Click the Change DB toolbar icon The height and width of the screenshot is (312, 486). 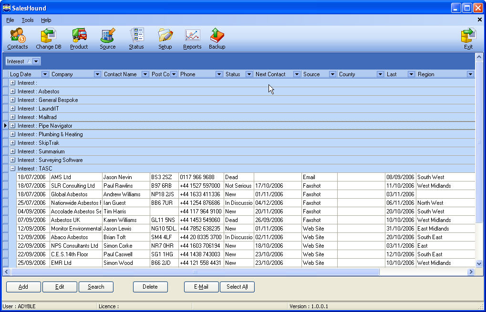(49, 39)
